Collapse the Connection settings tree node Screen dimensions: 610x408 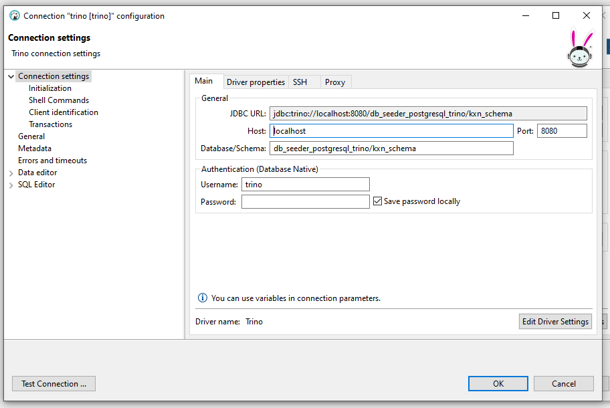pos(11,77)
